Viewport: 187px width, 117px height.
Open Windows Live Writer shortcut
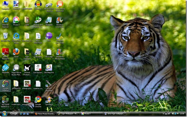coord(60,38)
